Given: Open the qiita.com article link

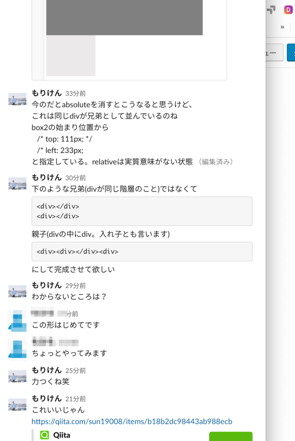Looking at the screenshot, I should (x=132, y=421).
